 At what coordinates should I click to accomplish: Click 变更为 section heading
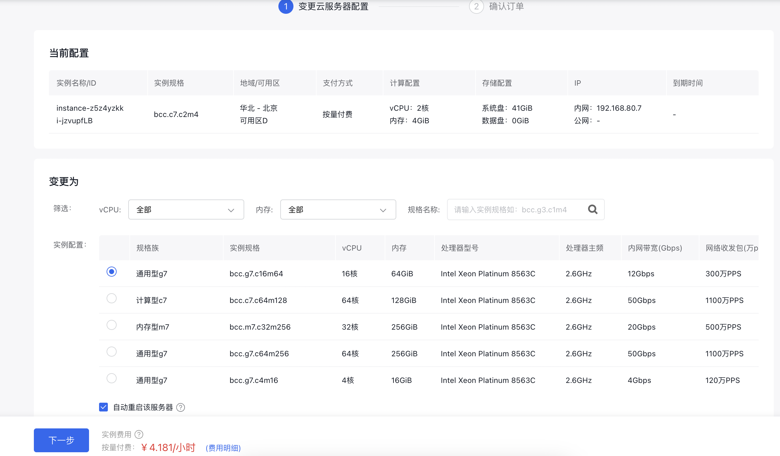(64, 182)
